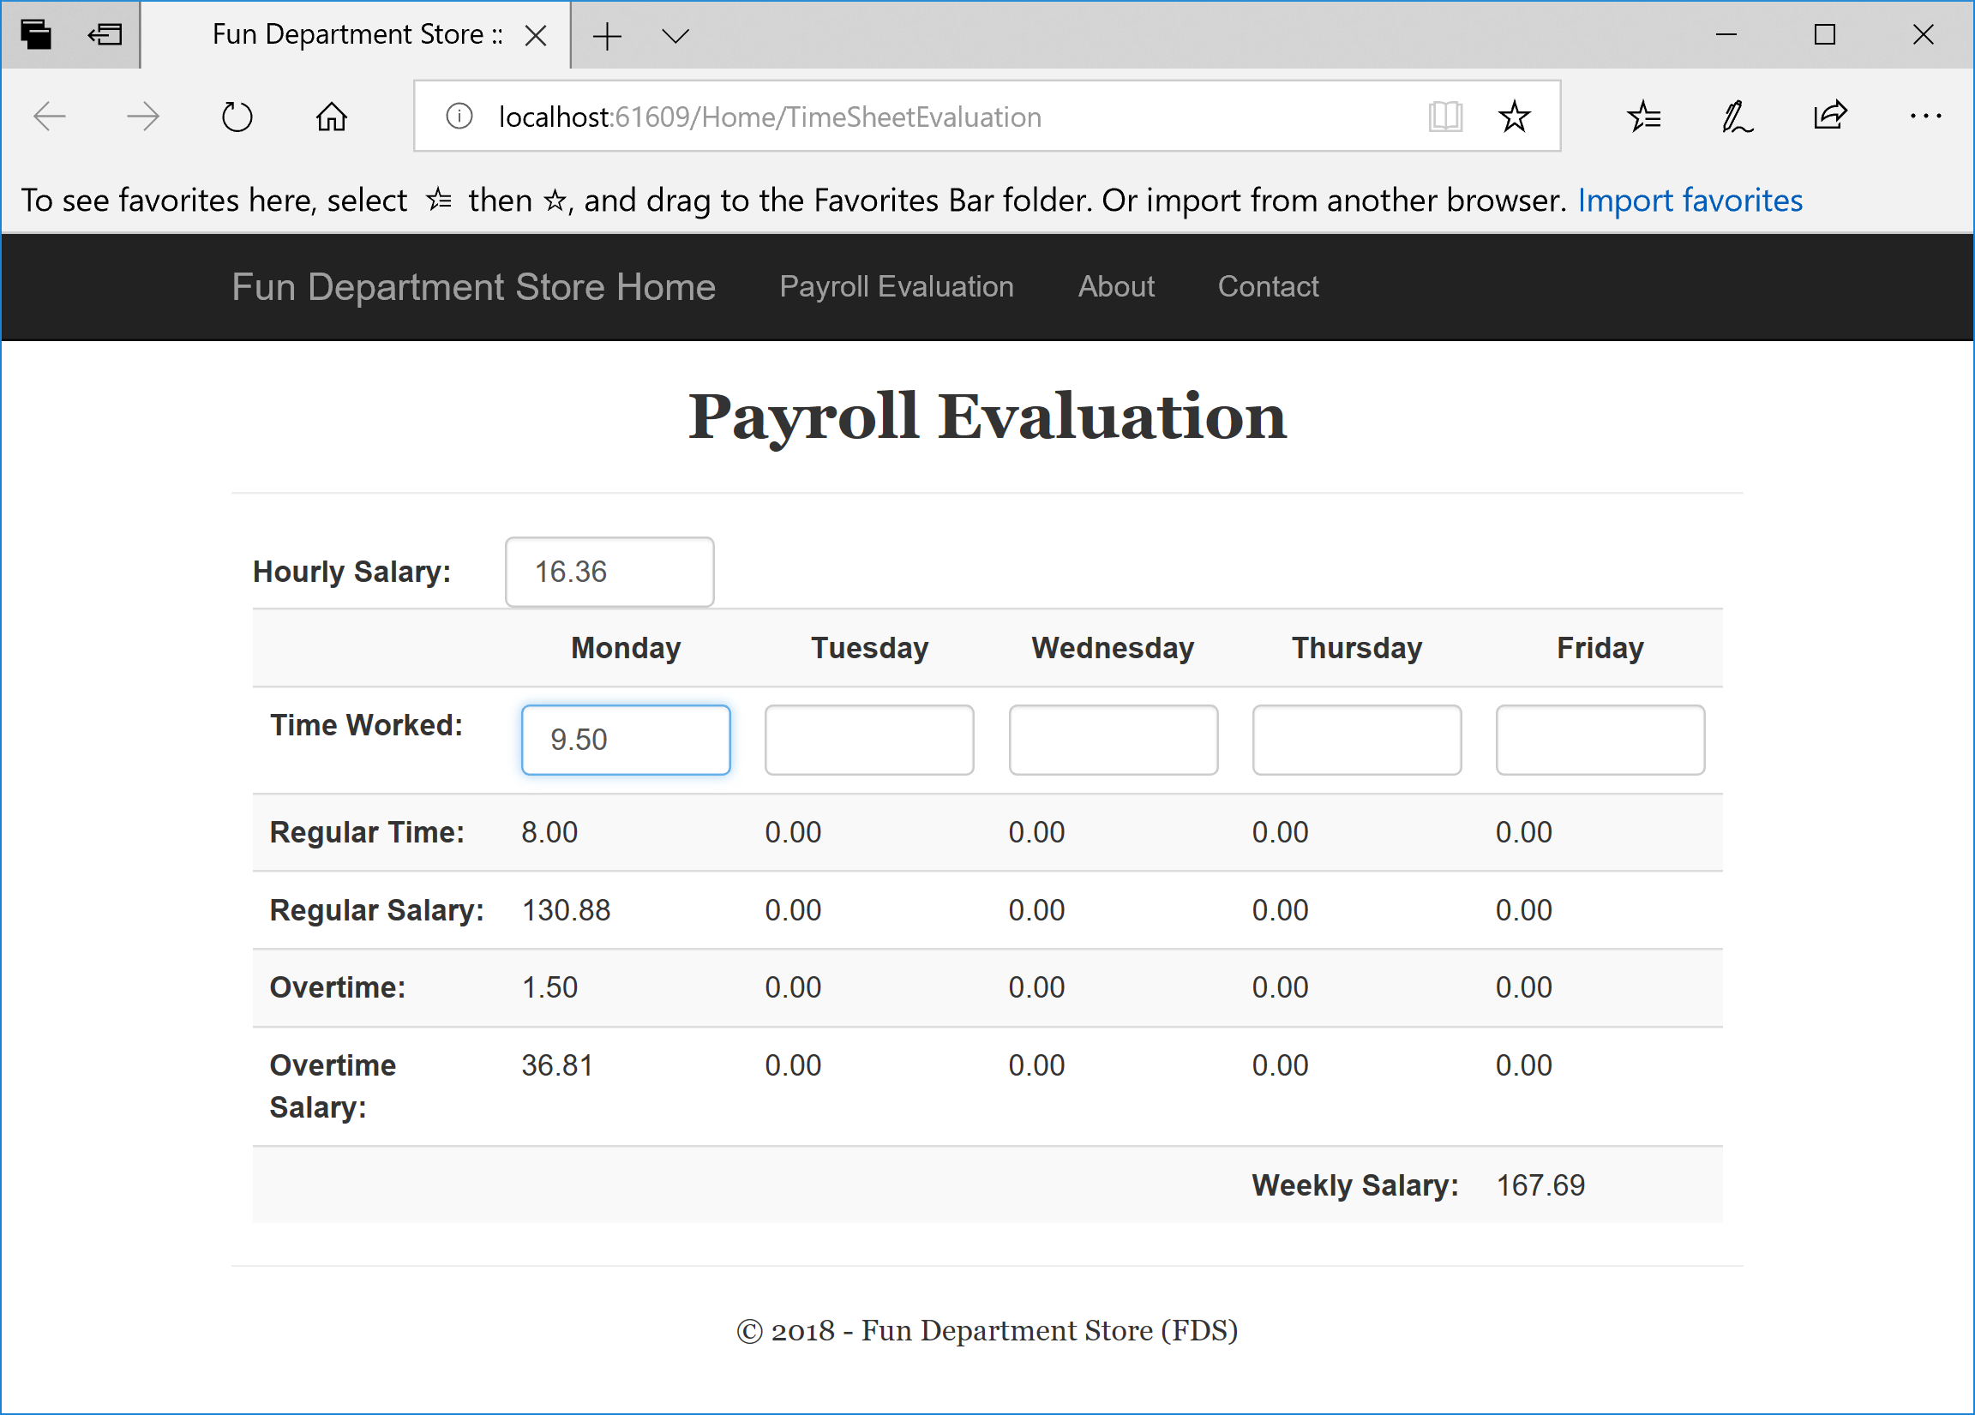This screenshot has height=1415, width=1975.
Task: Click the Tuesday time worked field
Action: tap(869, 740)
